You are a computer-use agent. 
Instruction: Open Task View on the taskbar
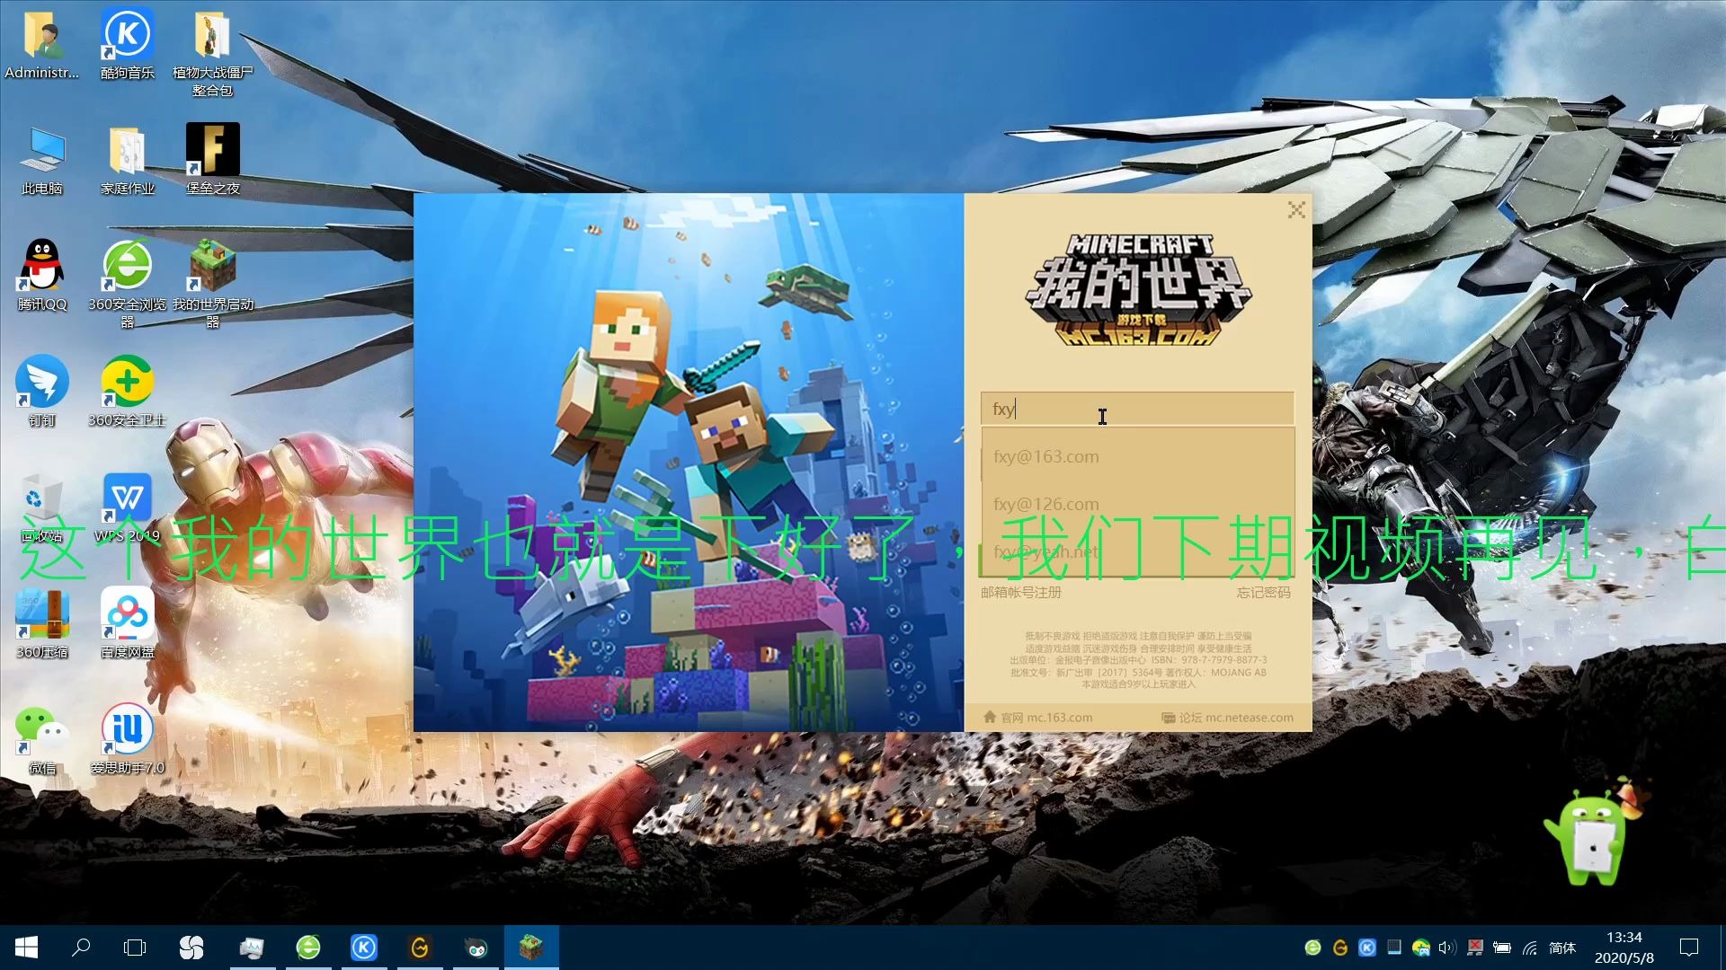(x=135, y=948)
